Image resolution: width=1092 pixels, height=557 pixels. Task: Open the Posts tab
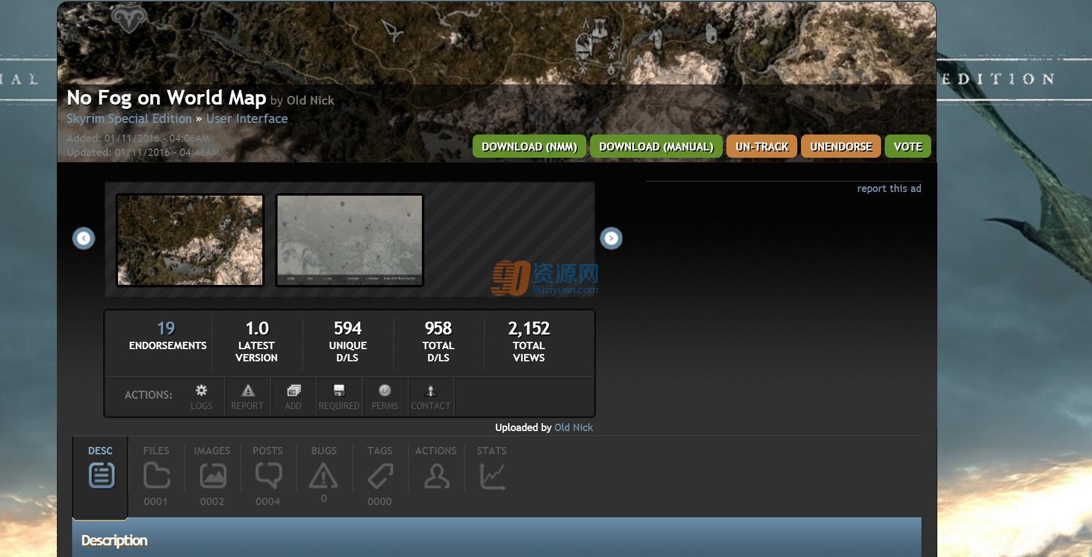(268, 476)
